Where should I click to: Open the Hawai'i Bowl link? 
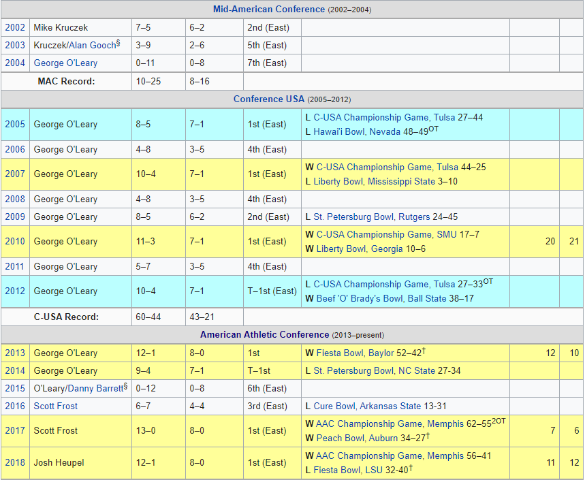pos(338,131)
